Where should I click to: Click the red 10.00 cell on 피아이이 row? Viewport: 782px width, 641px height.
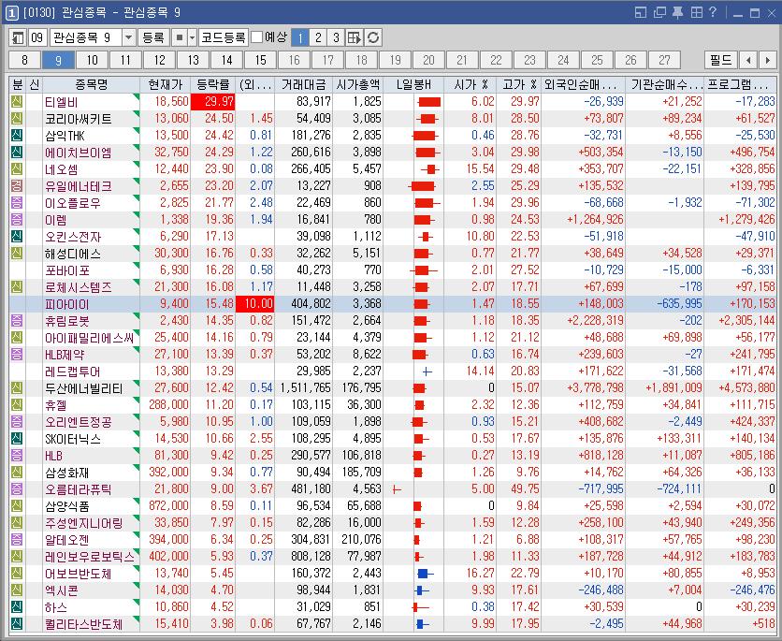point(254,304)
